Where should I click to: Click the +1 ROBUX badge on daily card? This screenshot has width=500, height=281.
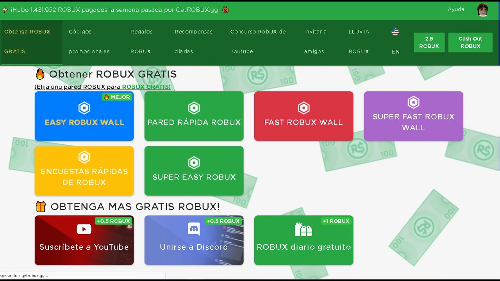point(336,221)
